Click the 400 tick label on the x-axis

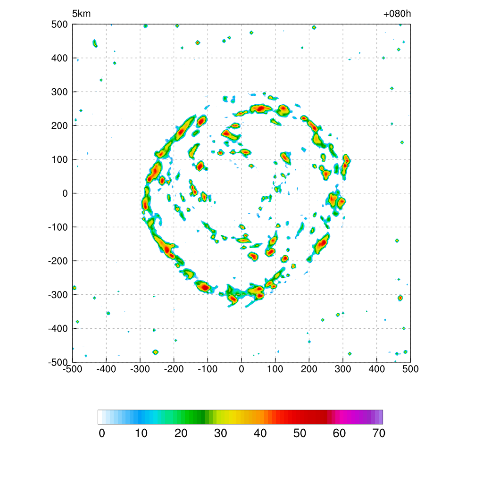pyautogui.click(x=377, y=369)
